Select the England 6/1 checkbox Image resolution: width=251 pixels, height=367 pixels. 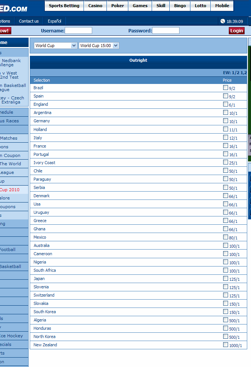(225, 104)
